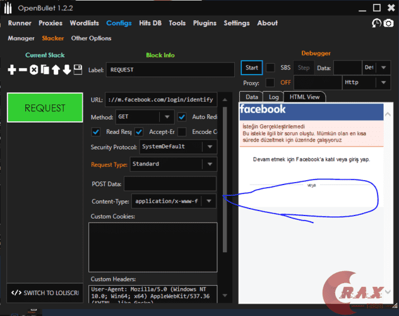The width and height of the screenshot is (399, 316).
Task: Enable the SBS step-by-step checkbox
Action: pos(270,68)
